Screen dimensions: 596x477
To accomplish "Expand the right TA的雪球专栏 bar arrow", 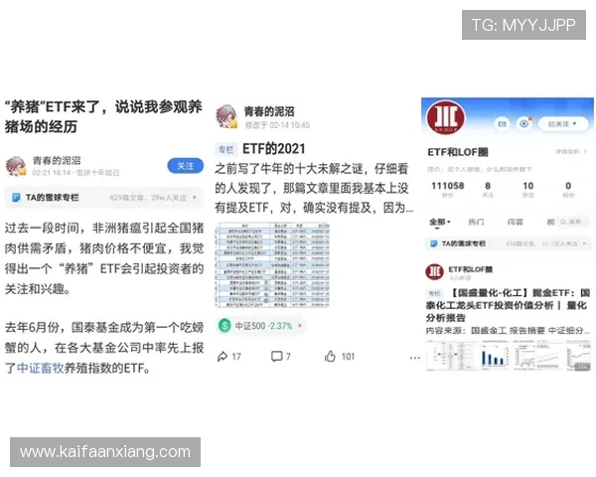I will [584, 243].
